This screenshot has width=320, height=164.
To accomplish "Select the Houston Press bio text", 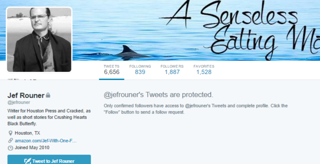I will [49, 117].
